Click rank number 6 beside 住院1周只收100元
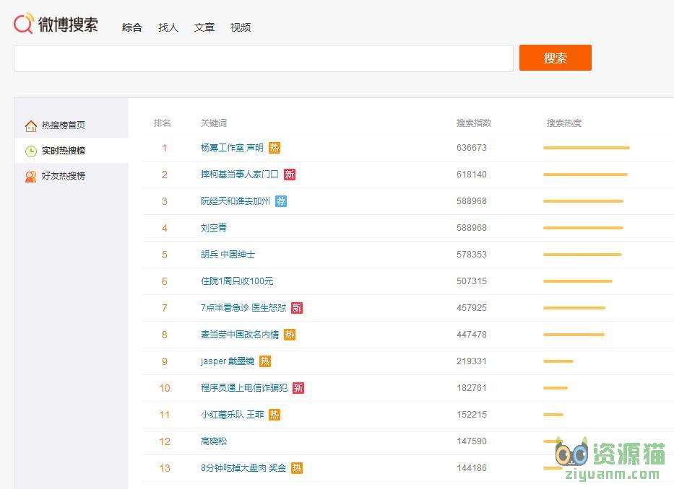Image resolution: width=674 pixels, height=489 pixels. point(164,281)
